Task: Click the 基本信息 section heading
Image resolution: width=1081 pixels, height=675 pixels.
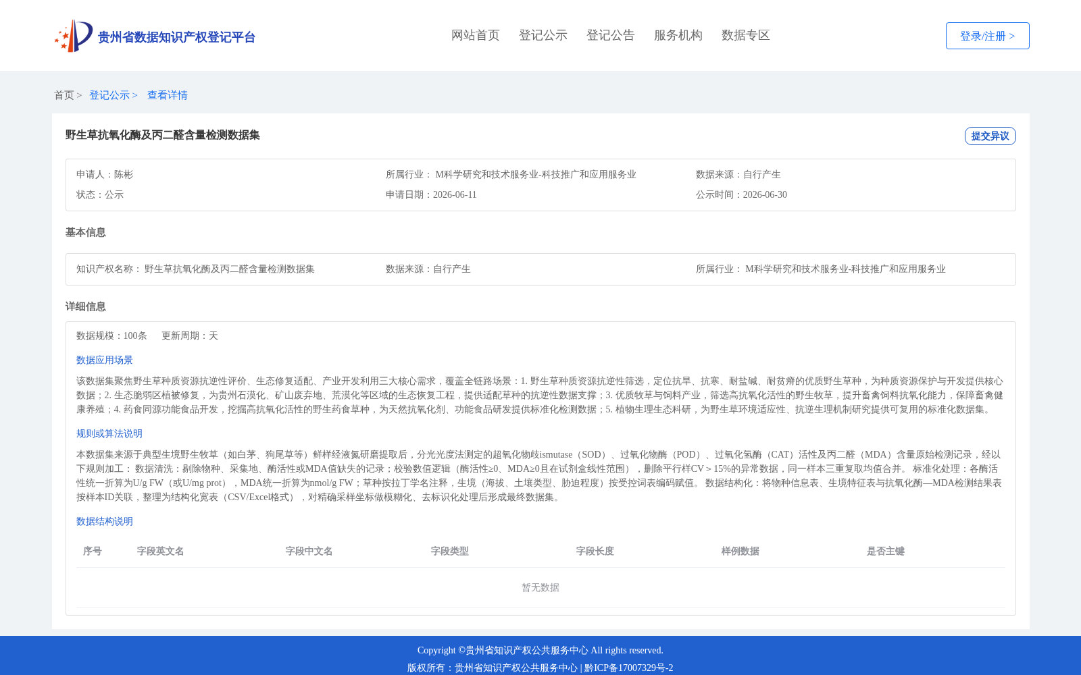Action: click(x=86, y=232)
